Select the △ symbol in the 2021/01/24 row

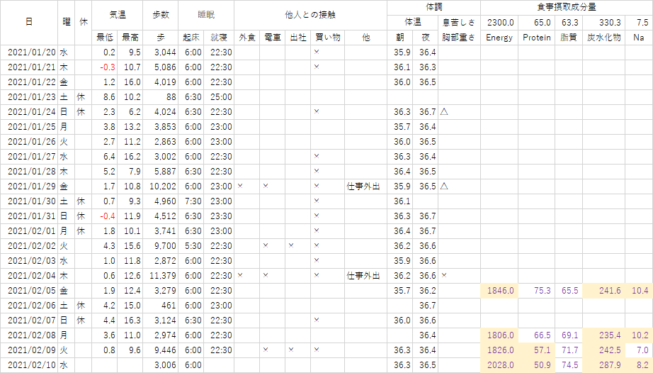(444, 111)
